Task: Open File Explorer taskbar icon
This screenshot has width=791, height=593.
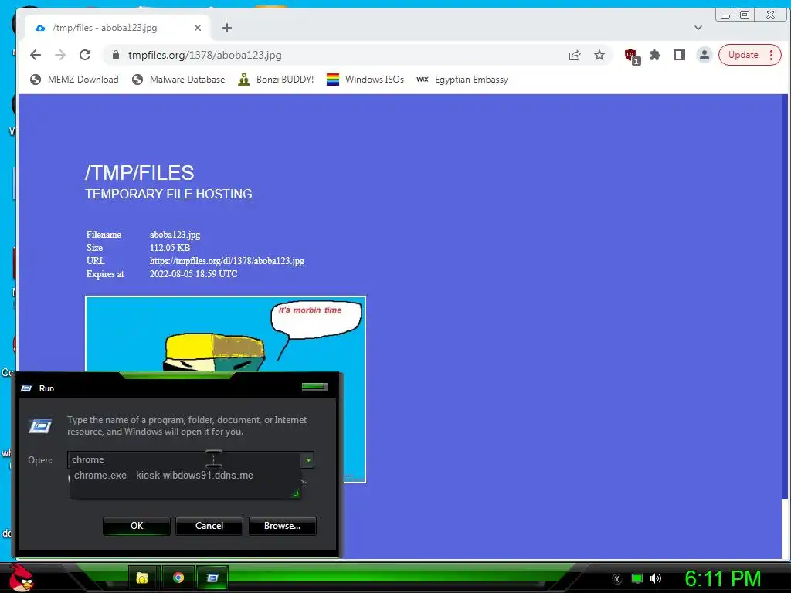Action: 142,578
